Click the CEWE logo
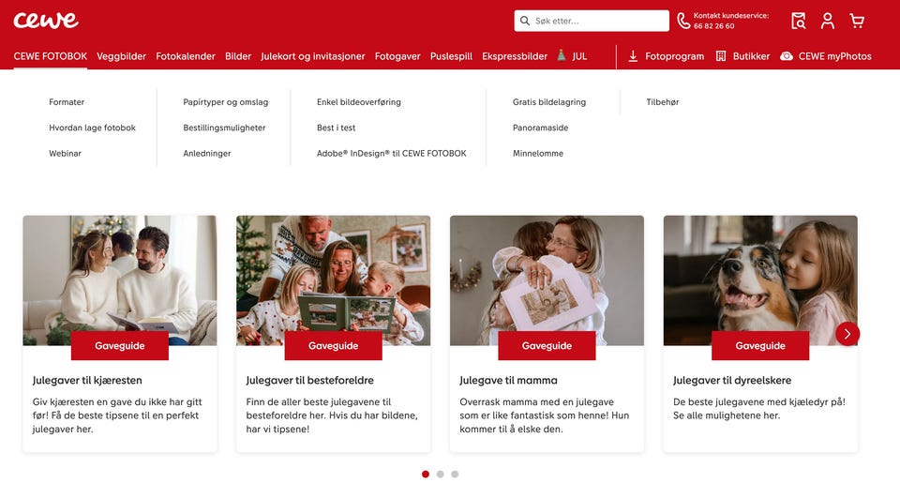Screen dimensions: 900x498 tap(46, 20)
